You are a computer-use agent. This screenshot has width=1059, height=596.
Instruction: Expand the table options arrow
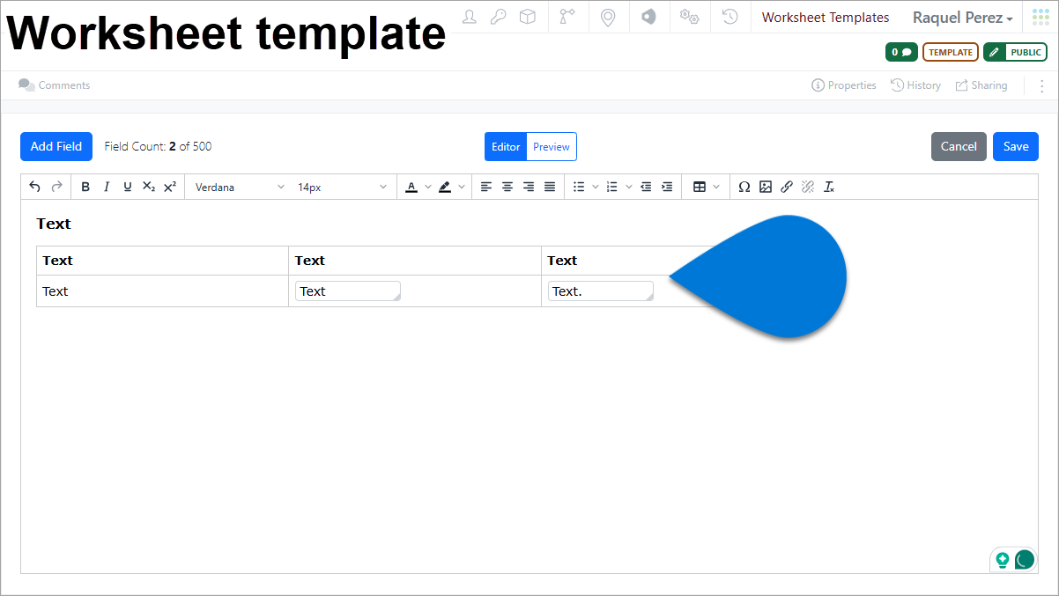click(x=716, y=187)
